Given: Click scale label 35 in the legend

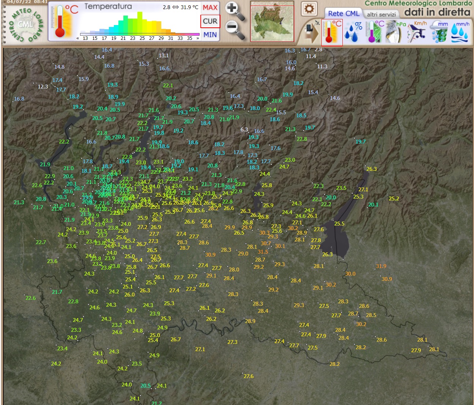Looking at the screenshot, I should [x=190, y=38].
